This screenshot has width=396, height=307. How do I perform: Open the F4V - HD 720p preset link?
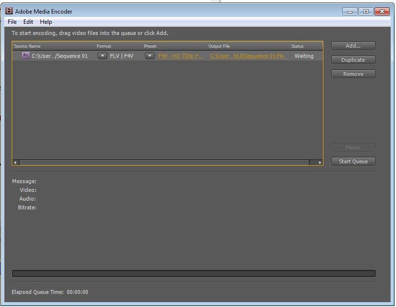181,56
